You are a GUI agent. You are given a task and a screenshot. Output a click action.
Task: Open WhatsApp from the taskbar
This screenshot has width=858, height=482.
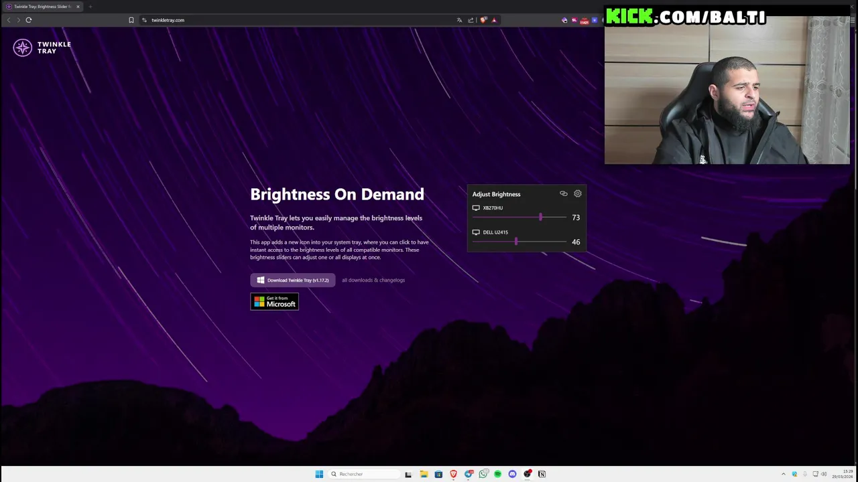click(483, 474)
